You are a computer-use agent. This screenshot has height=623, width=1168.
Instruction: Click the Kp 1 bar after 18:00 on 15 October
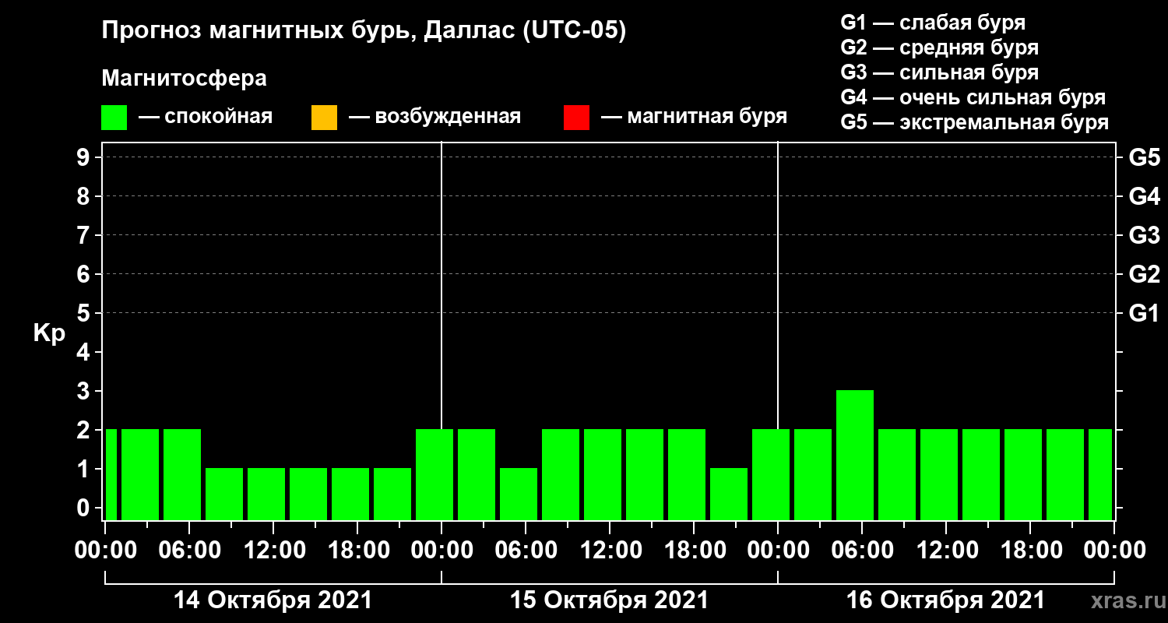tap(729, 494)
